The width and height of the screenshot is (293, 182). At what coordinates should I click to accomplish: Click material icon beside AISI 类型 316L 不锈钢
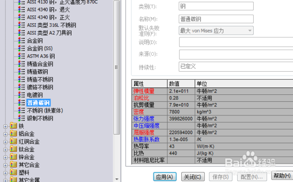tap(22, 25)
